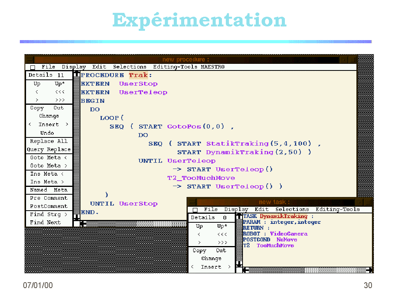
Task: Click 'Named Meta' in the procedure side panel
Action: click(49, 190)
